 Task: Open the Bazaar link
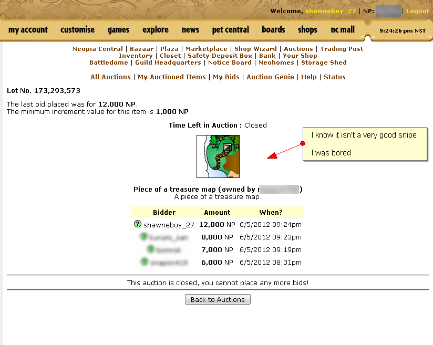coord(142,49)
